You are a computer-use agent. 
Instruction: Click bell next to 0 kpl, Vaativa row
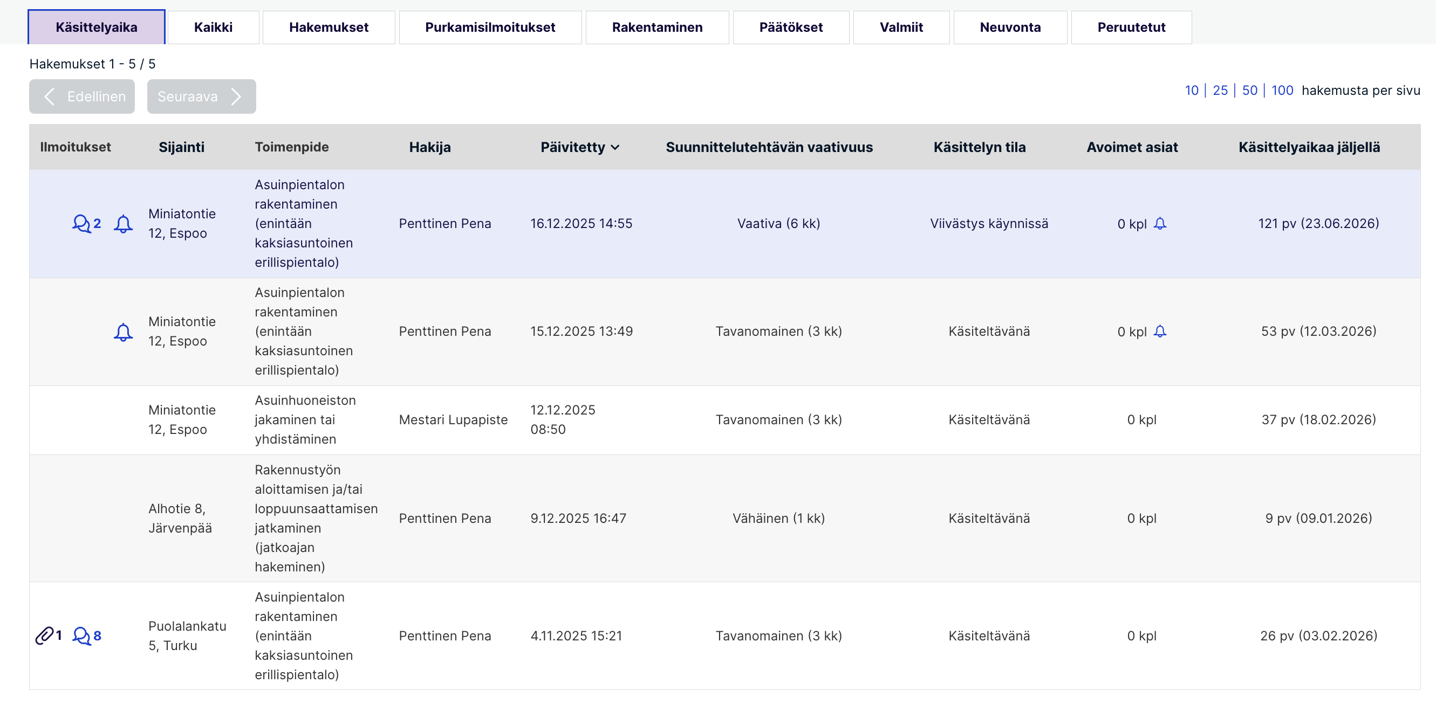coord(1160,223)
